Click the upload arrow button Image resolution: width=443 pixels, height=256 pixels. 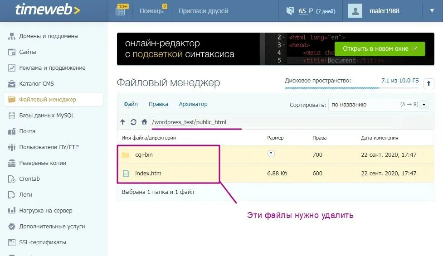click(428, 83)
